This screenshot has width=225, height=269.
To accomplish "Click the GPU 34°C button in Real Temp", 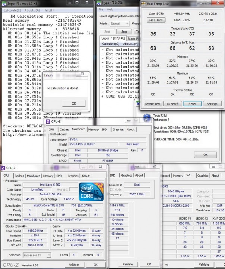I will pyautogui.click(x=156, y=20).
